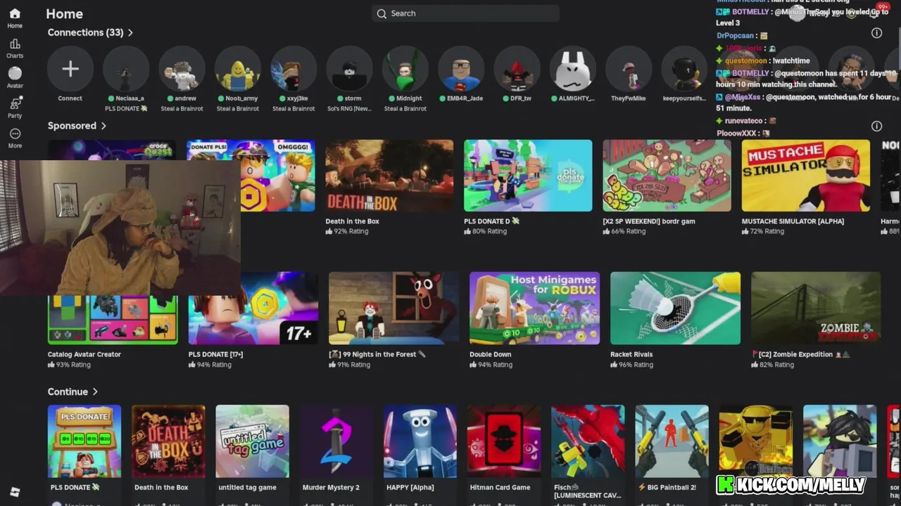Click MUSTACHE SIMULATOR [ALPHA] title

tap(793, 221)
